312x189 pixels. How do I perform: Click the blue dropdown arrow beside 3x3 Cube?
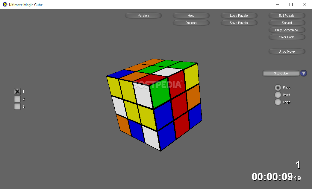point(304,73)
